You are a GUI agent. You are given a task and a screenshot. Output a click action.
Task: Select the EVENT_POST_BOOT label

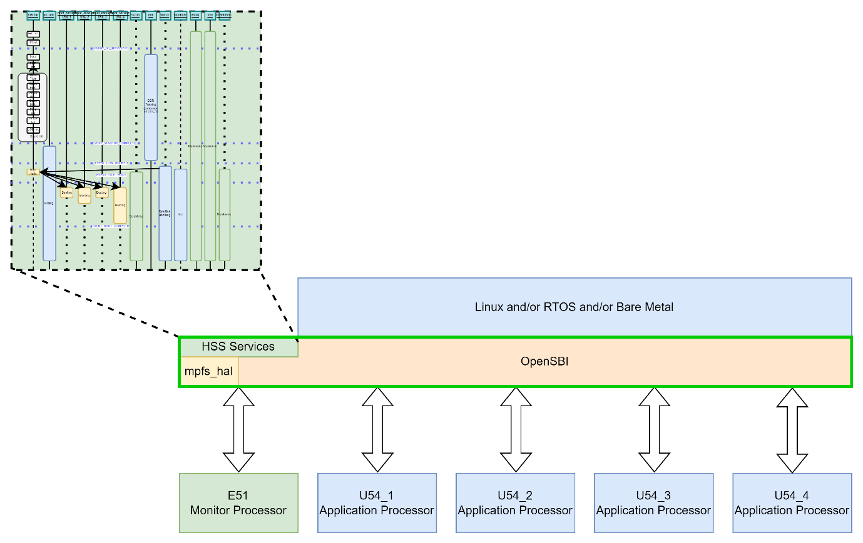[111, 175]
